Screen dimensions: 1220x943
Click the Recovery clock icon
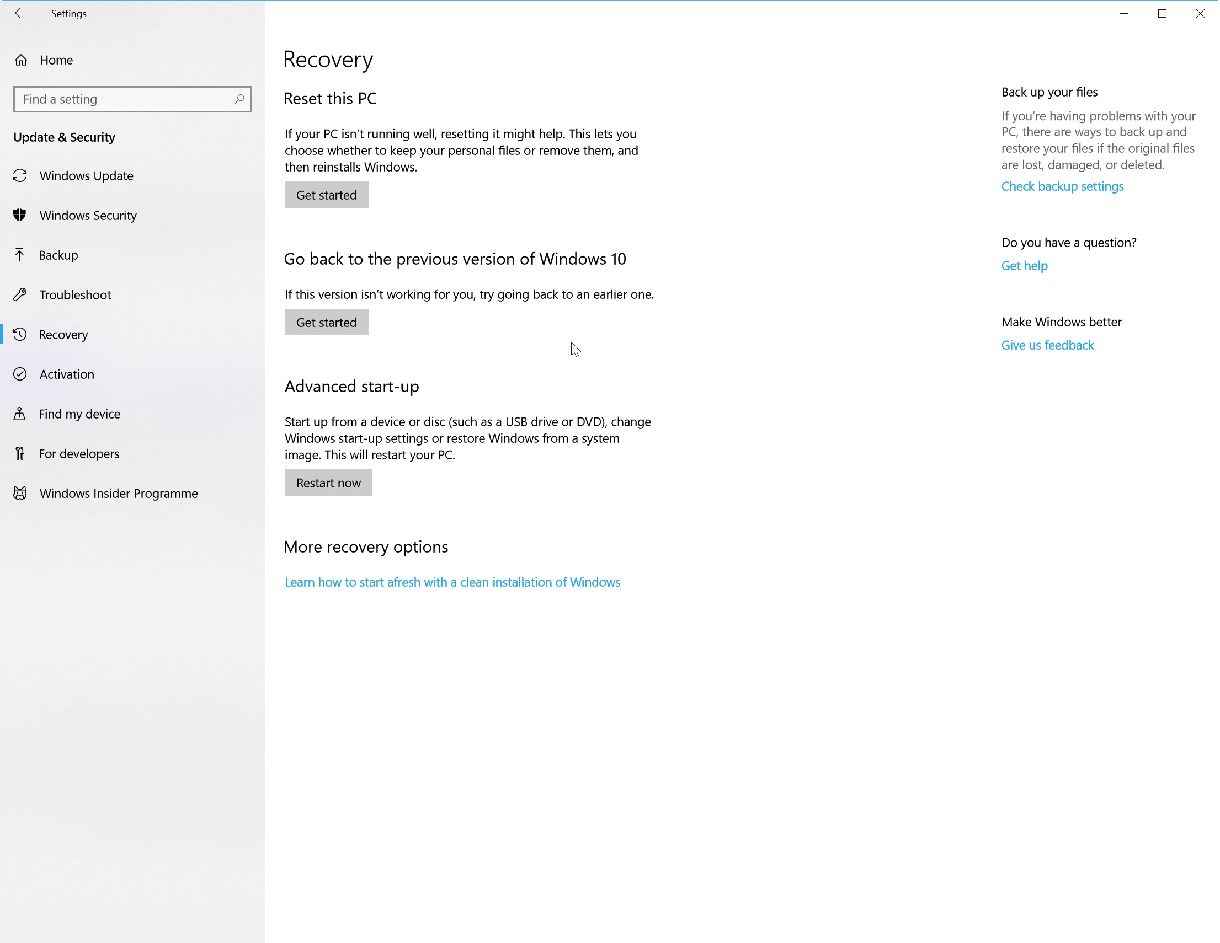(20, 334)
